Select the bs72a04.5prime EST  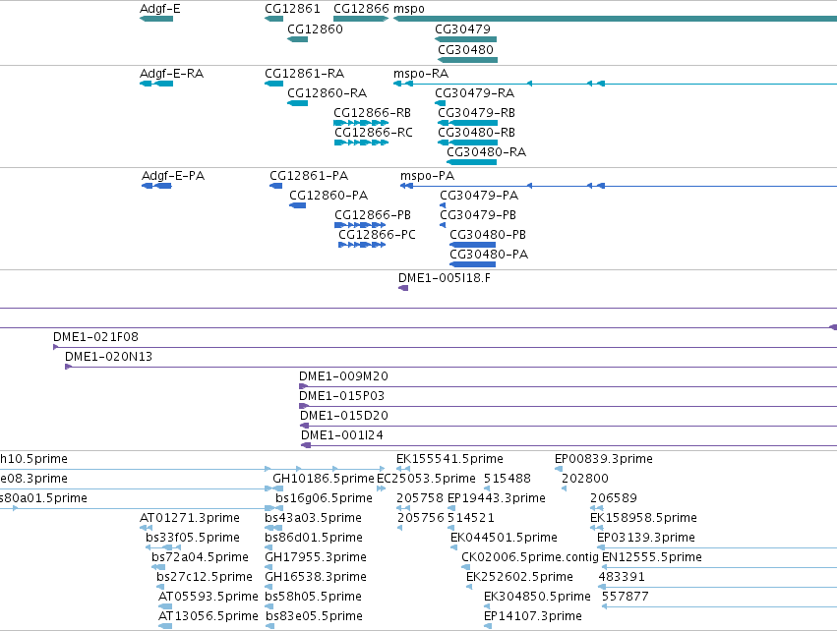point(158,567)
